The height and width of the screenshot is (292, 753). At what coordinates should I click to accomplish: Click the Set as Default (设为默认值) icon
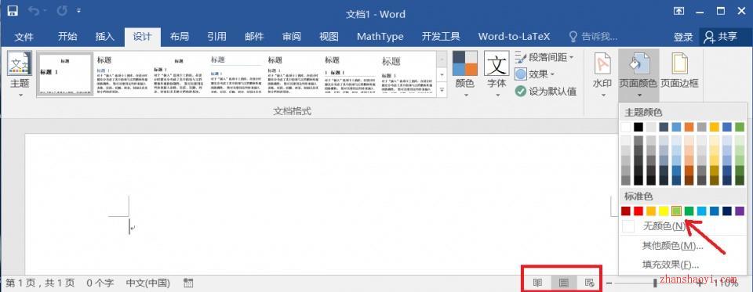(x=521, y=91)
